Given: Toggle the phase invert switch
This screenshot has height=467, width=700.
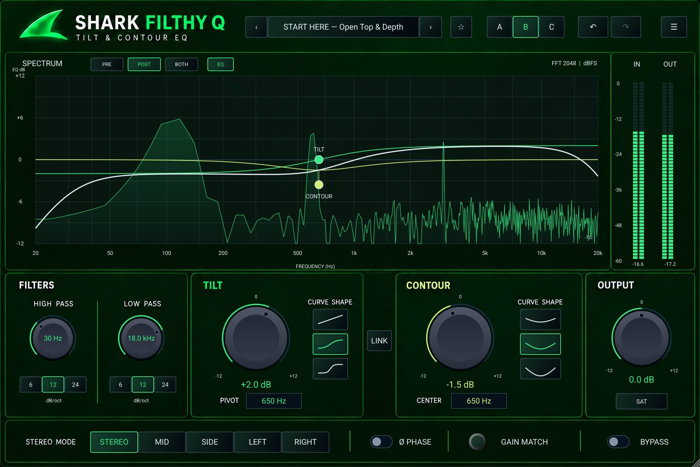Looking at the screenshot, I should point(381,441).
